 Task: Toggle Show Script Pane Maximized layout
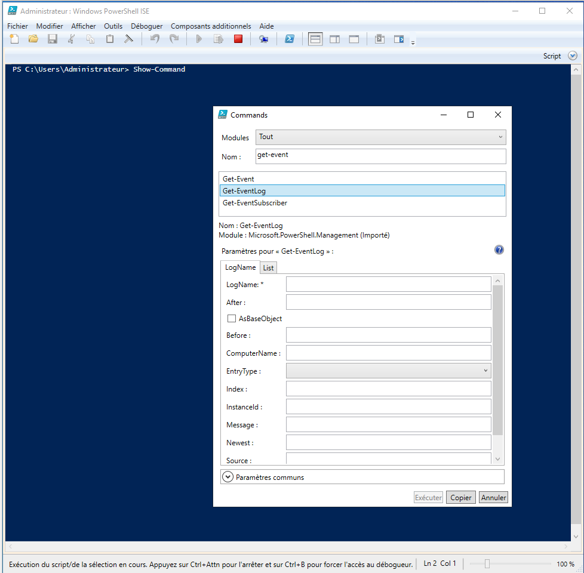[x=354, y=38]
